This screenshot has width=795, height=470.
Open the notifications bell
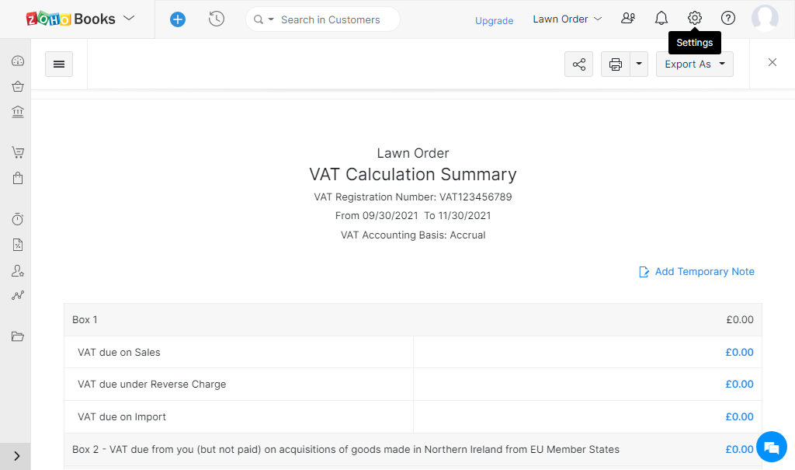tap(661, 19)
